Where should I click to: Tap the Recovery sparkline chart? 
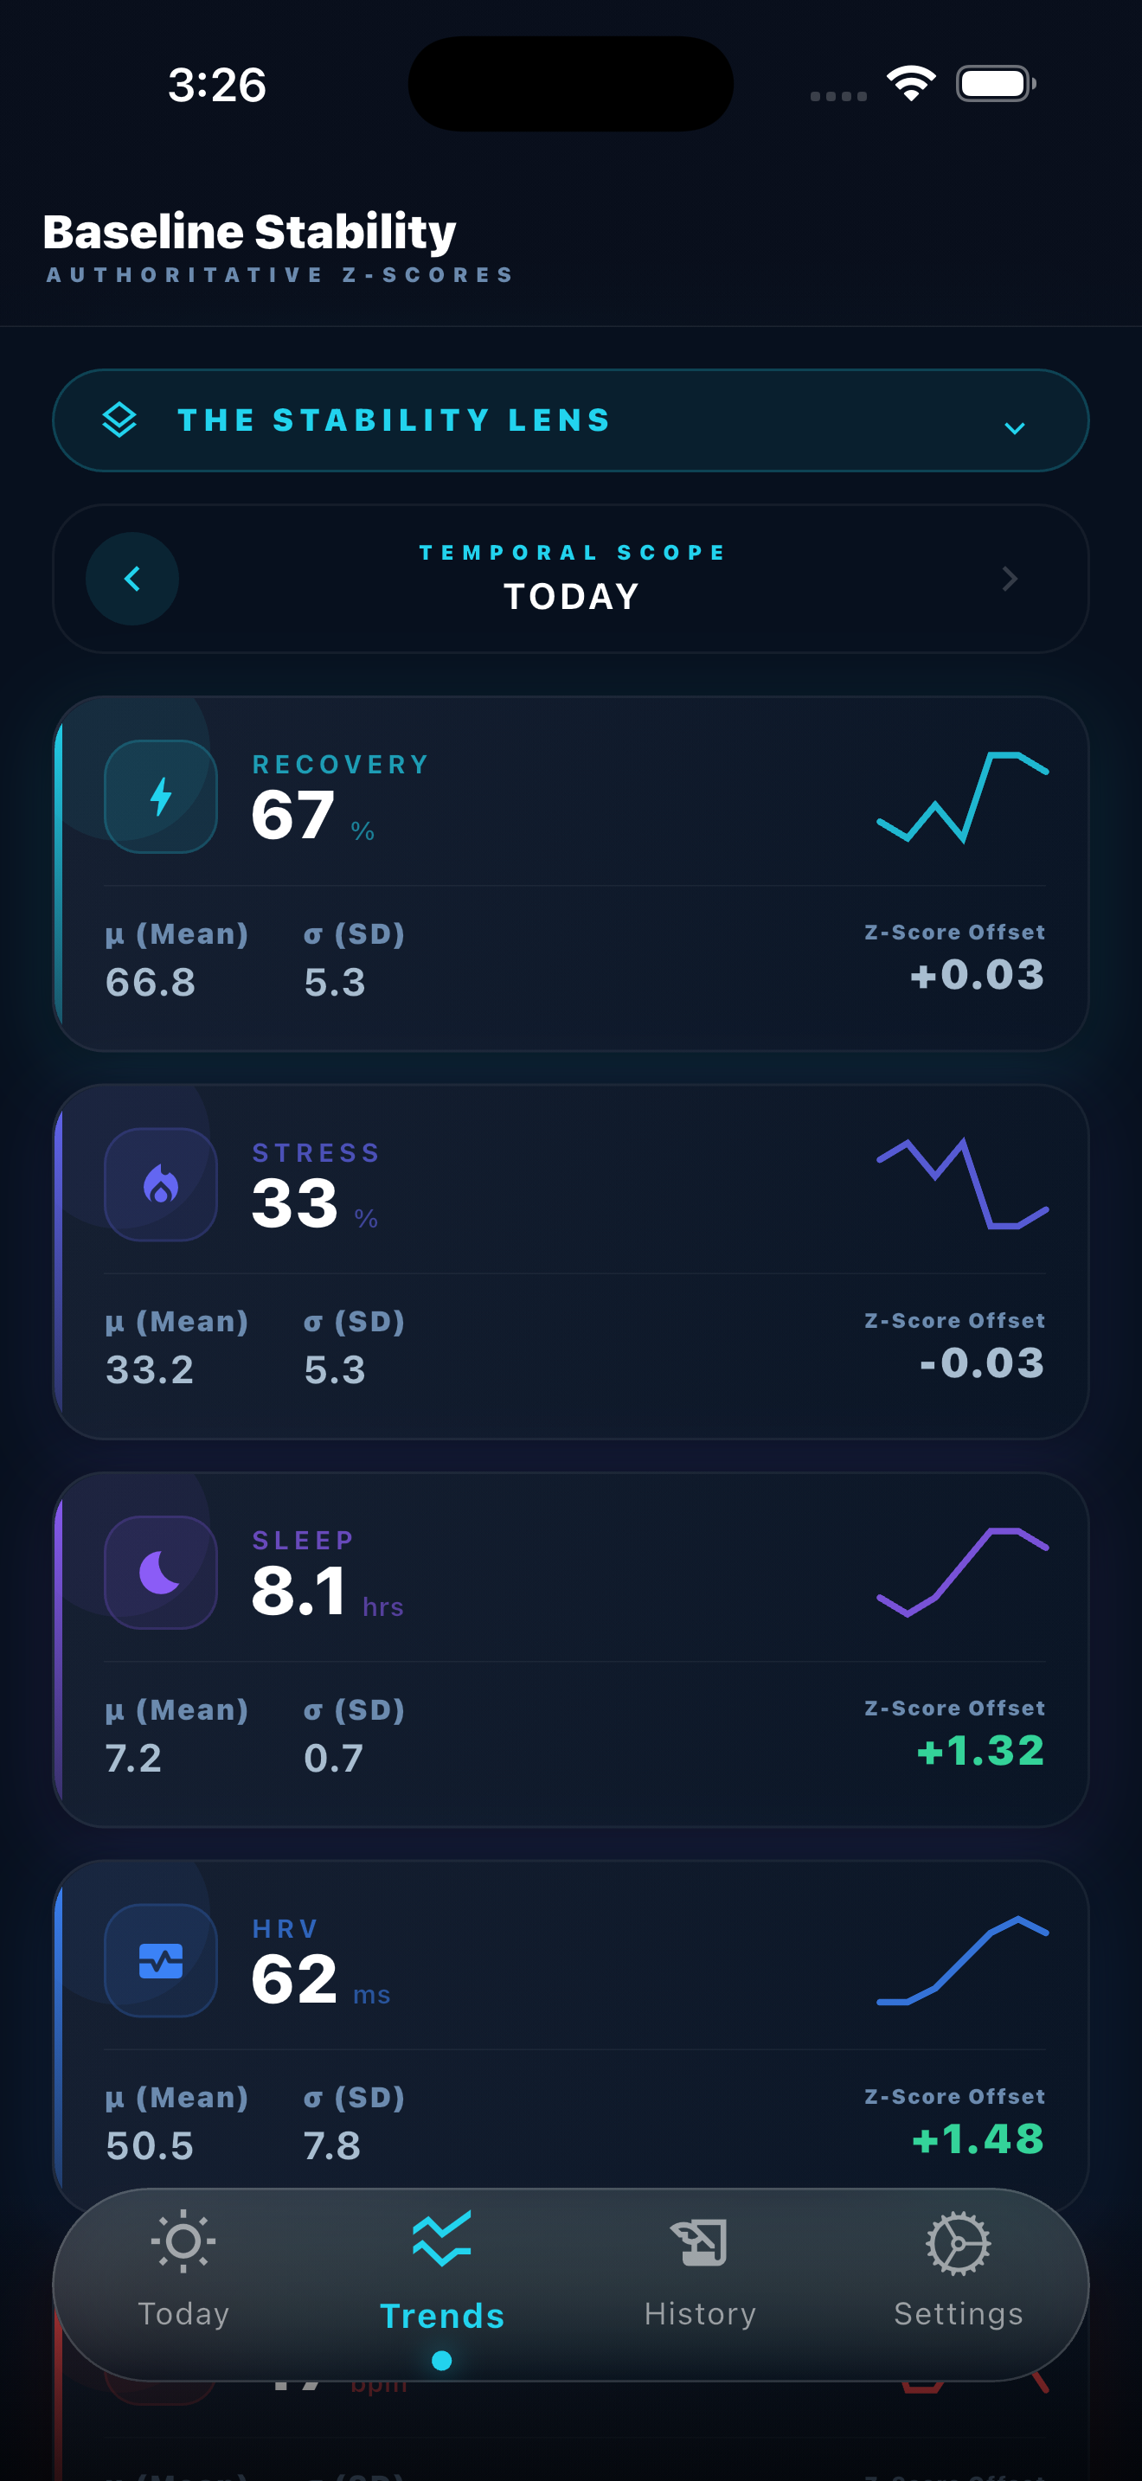point(962,797)
